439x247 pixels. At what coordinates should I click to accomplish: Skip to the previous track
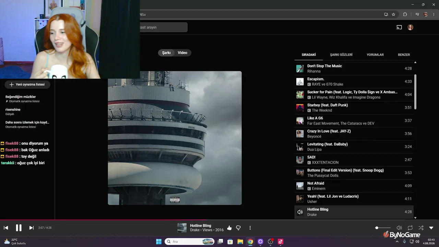click(x=6, y=228)
